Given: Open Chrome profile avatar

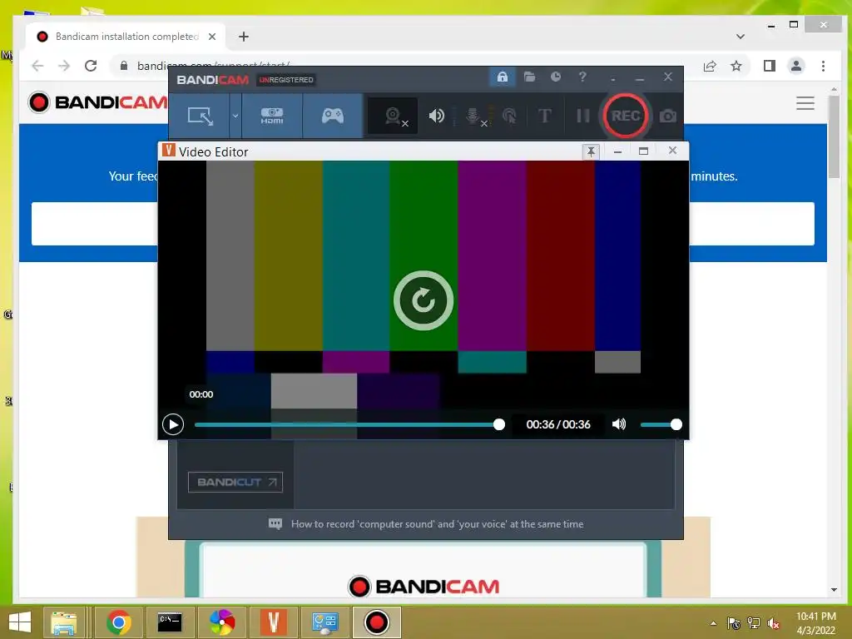Looking at the screenshot, I should coord(796,66).
